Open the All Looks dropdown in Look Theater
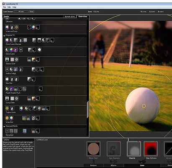 coord(21,12)
